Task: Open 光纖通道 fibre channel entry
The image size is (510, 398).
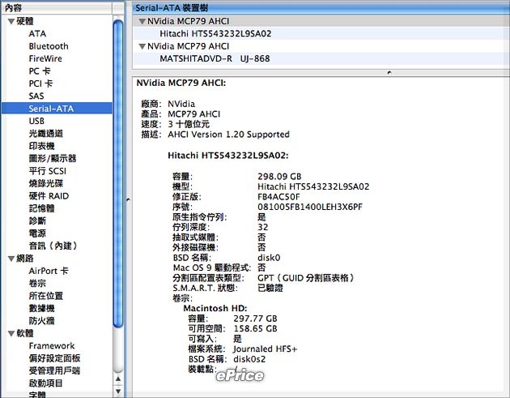Action: [x=46, y=134]
